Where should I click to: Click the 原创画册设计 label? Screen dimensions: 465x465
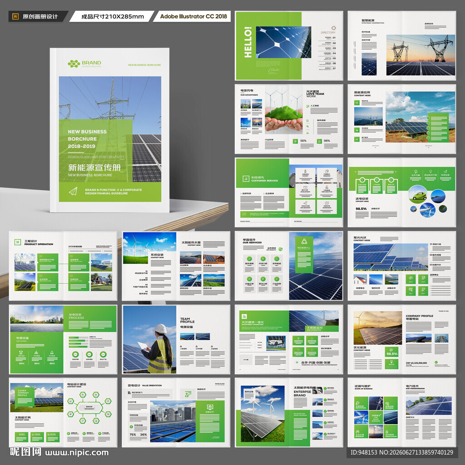(40, 17)
